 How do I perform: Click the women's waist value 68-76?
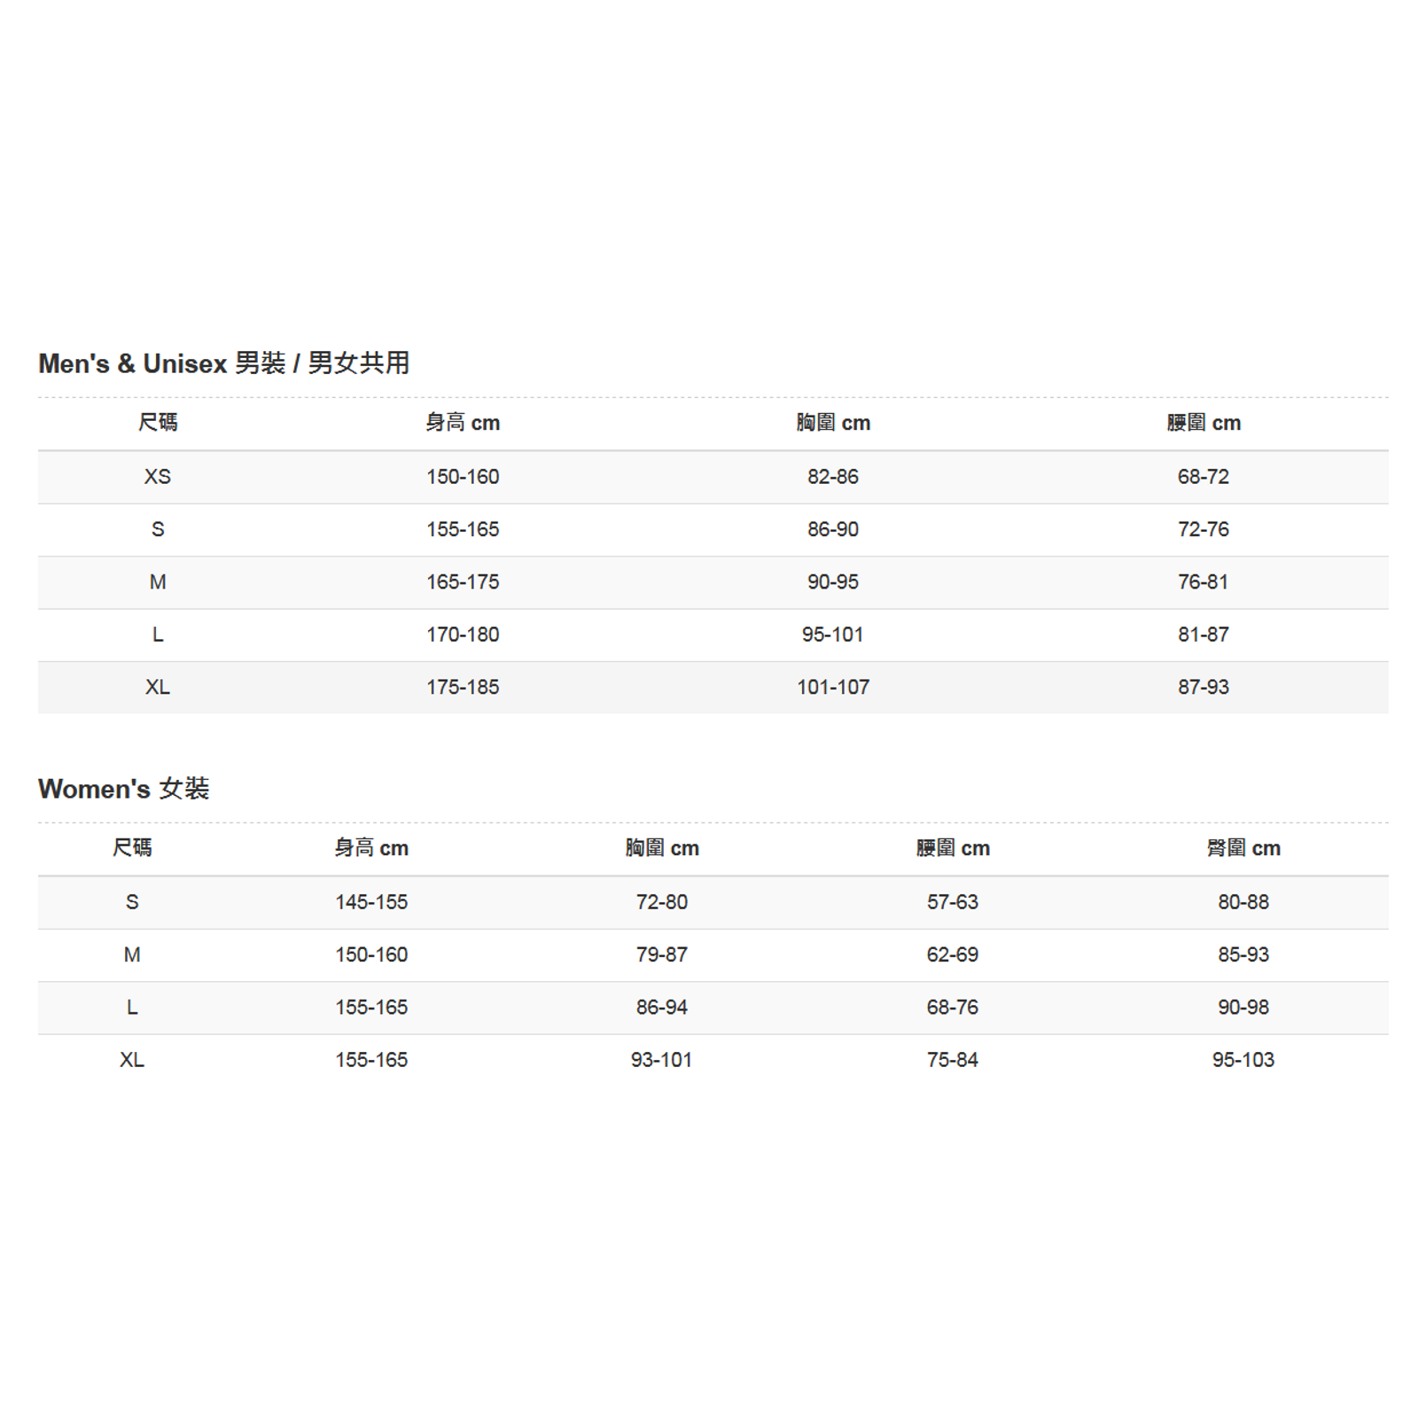[953, 1008]
